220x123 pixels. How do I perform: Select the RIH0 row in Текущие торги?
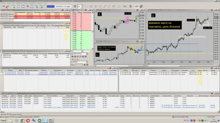[35, 14]
